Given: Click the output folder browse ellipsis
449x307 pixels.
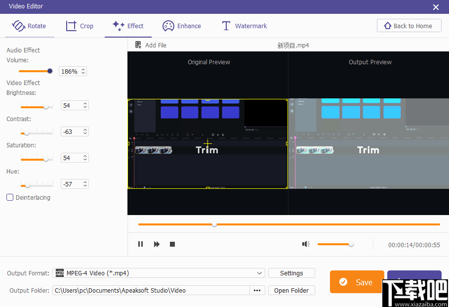Looking at the screenshot, I should [257, 290].
